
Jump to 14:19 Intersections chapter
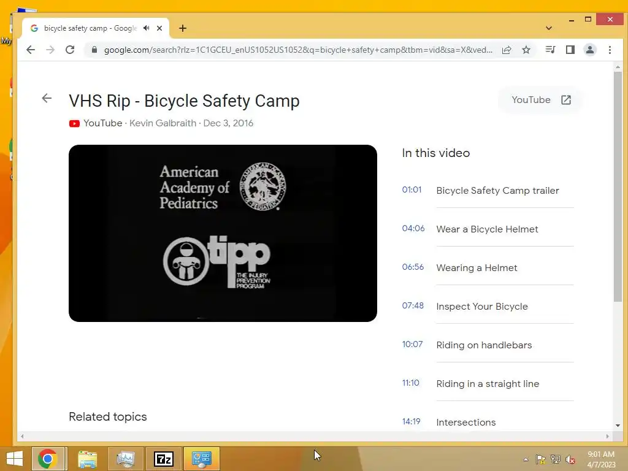pos(488,422)
